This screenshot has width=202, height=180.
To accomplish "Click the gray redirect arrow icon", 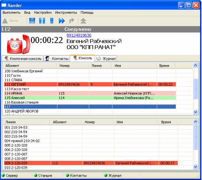I will click(x=72, y=21).
